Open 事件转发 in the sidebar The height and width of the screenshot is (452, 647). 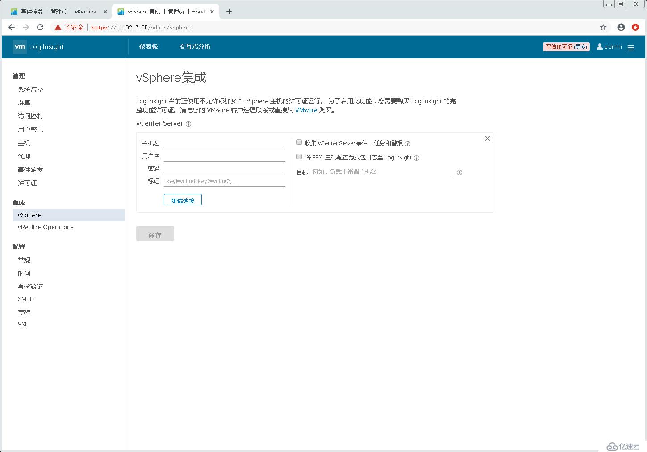tap(30, 170)
